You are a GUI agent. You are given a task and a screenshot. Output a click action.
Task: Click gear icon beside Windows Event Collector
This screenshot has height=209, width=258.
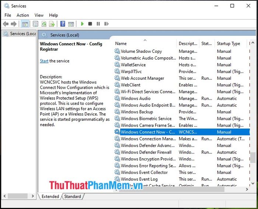(117, 172)
